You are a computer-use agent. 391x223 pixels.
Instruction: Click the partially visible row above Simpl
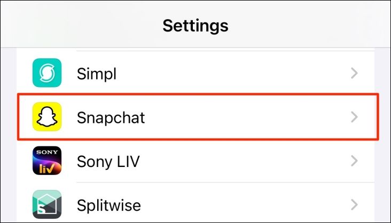[x=214, y=50]
